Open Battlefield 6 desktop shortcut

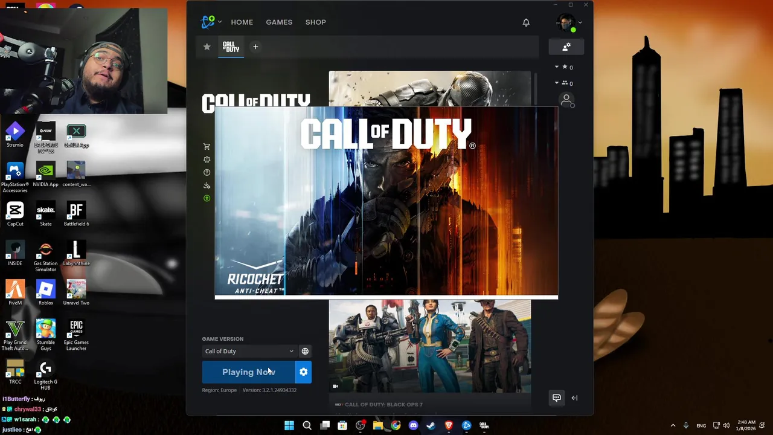coord(76,214)
